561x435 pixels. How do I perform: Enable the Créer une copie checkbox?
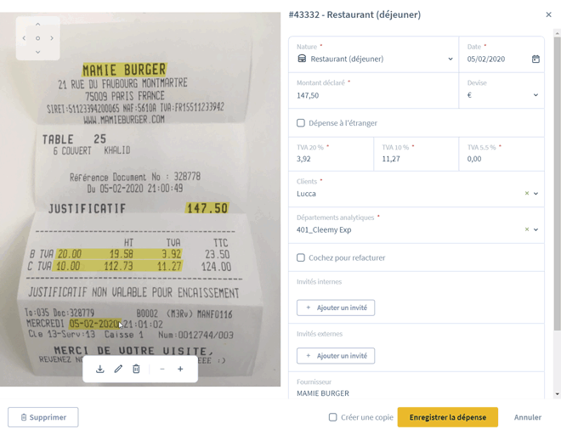click(332, 417)
